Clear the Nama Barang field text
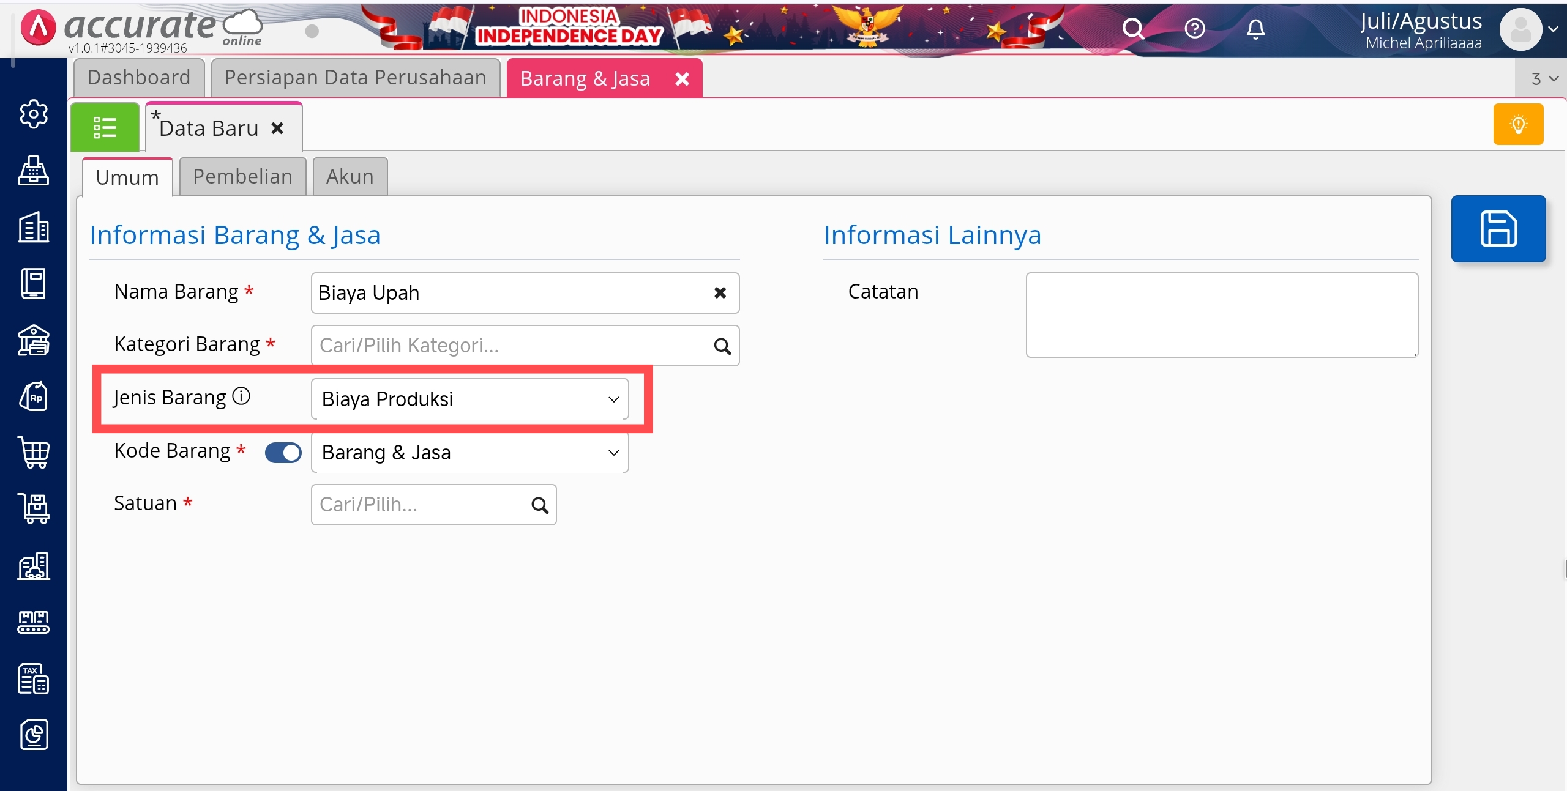This screenshot has width=1567, height=791. point(720,292)
